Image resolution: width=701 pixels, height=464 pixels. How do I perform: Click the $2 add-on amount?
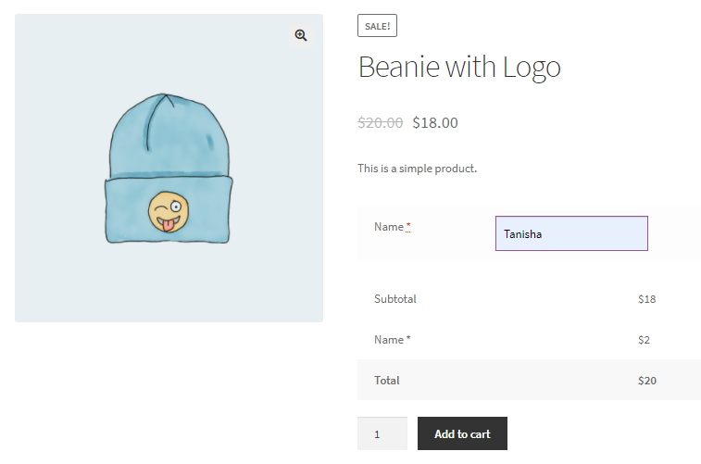point(644,340)
